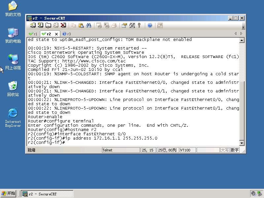Click the 大写 Caps Lock indicator
This screenshot has height=198, width=264.
(x=225, y=150)
